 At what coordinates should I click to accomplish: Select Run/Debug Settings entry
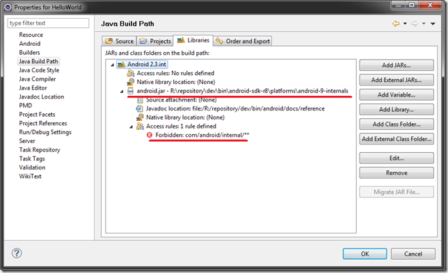(x=45, y=132)
